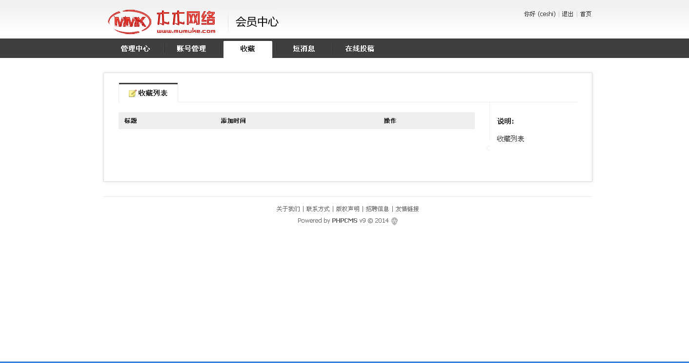This screenshot has width=689, height=363.
Task: Click the 会员中心 header title
Action: [257, 22]
